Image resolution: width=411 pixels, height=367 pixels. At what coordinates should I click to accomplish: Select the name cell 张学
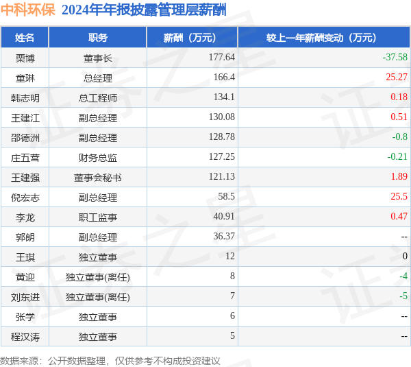point(25,318)
